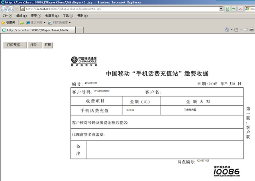
Task: Click the 打印预览... button
Action: (x=15, y=45)
